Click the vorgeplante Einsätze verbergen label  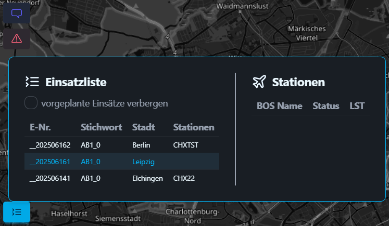click(105, 103)
